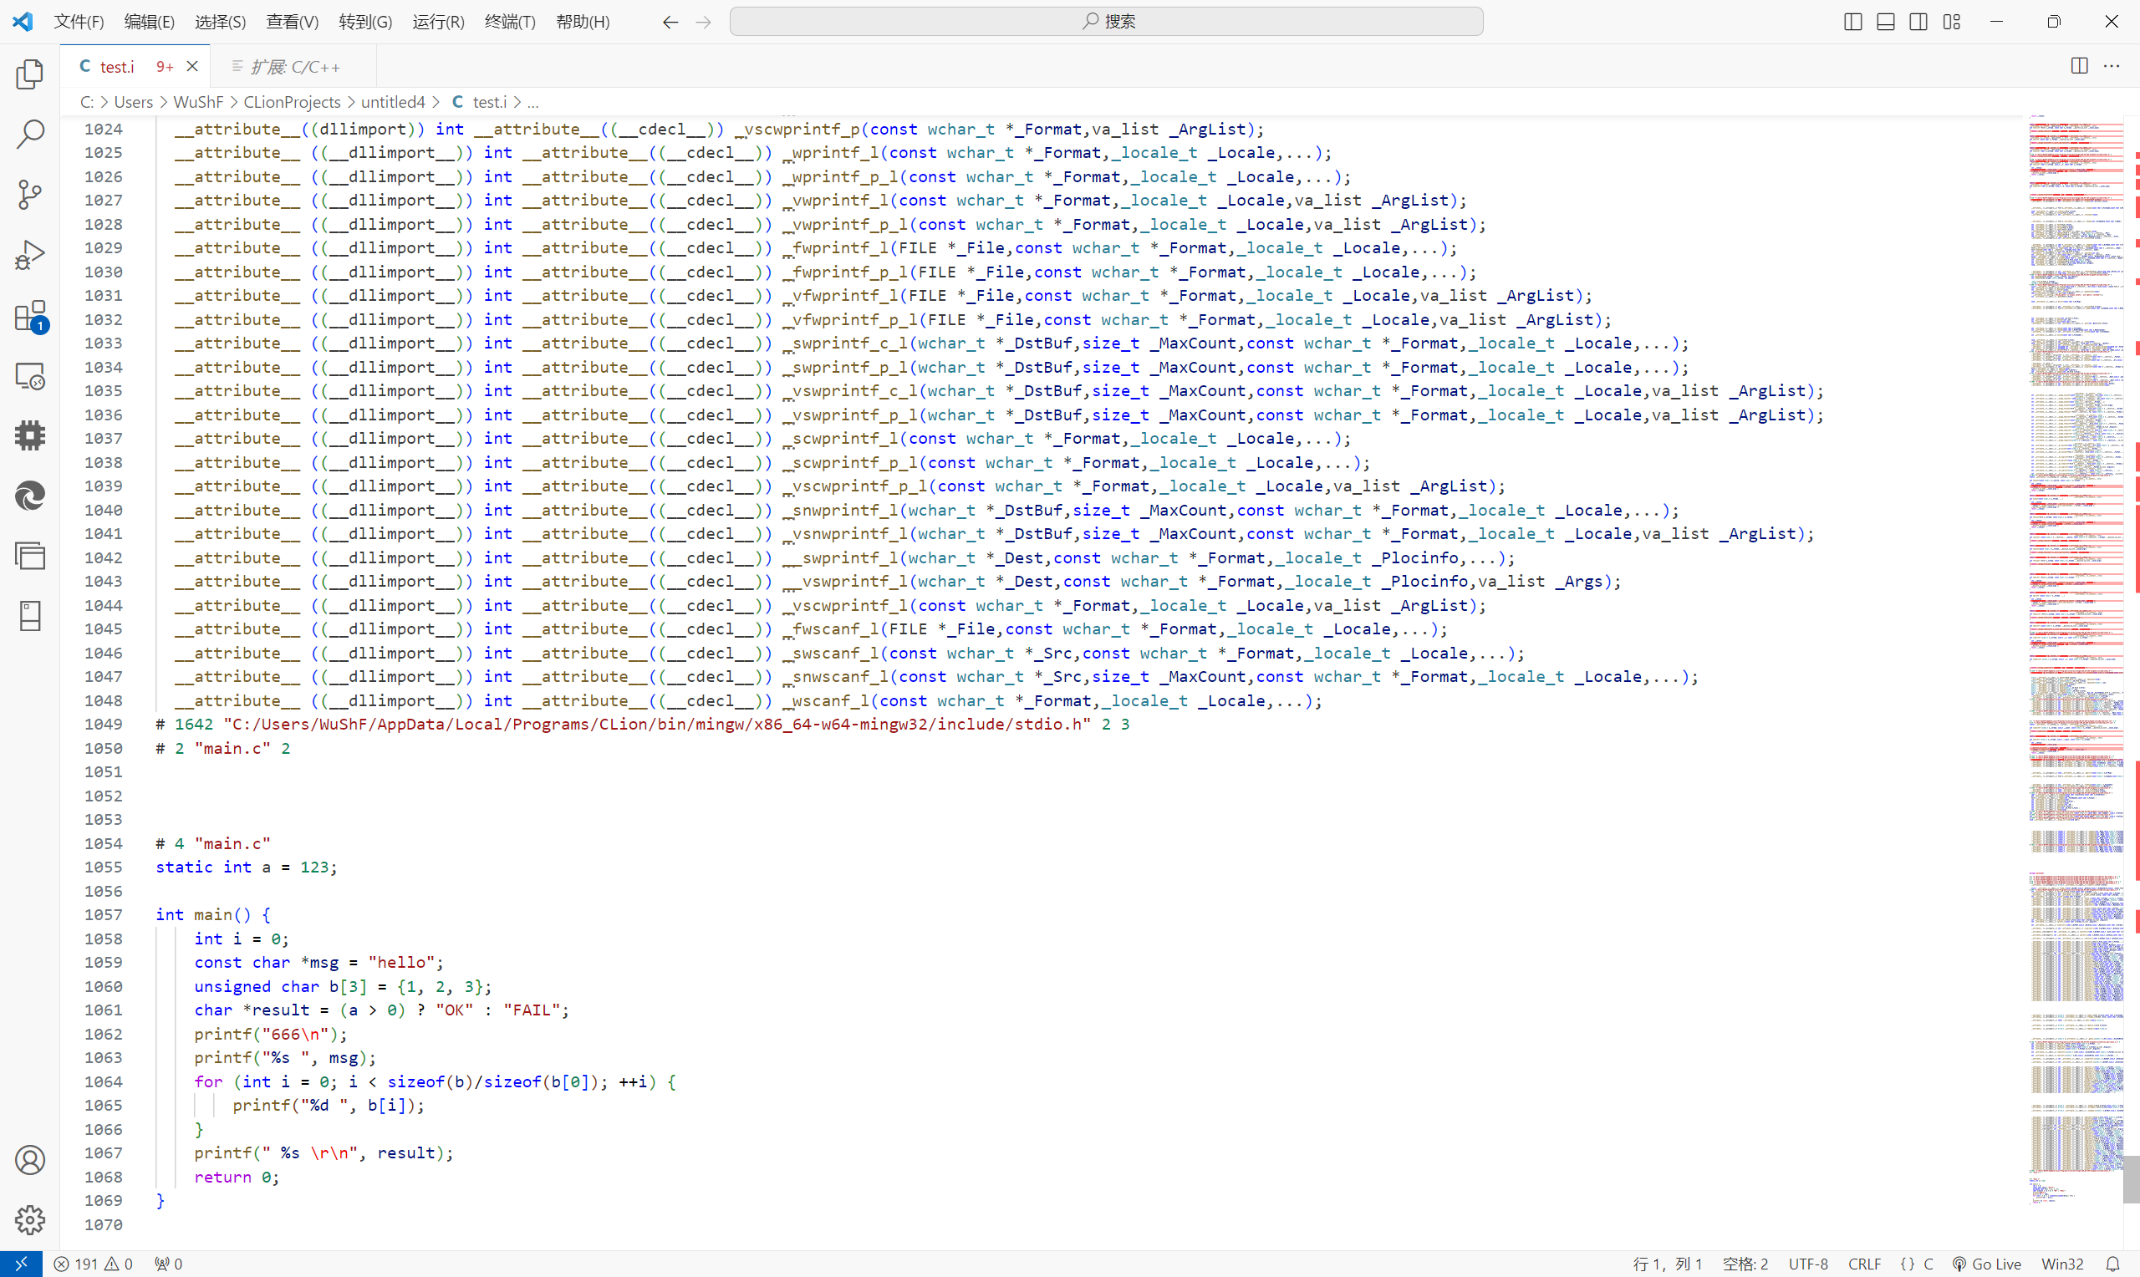
Task: Open the editor More Actions menu
Action: point(2112,66)
